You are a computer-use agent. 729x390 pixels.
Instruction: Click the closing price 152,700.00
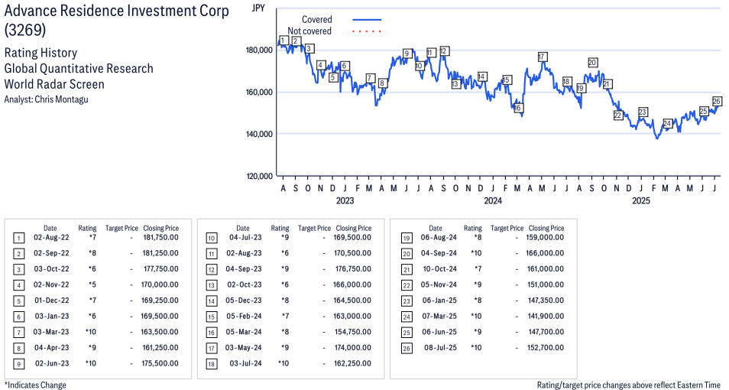point(546,348)
